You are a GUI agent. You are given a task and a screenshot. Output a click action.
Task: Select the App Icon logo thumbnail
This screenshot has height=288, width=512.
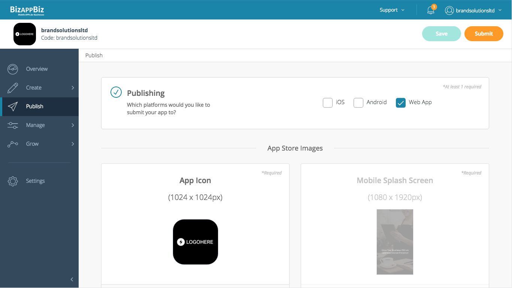pyautogui.click(x=196, y=242)
